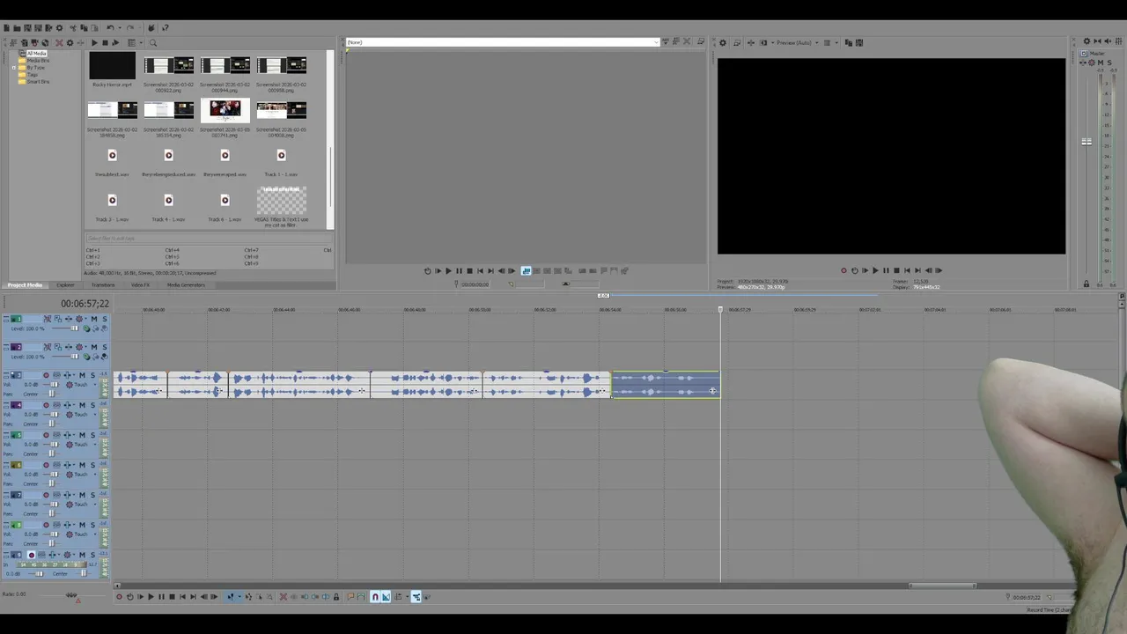
Task: Click the Lock icon in timeline toolbar
Action: 336,597
